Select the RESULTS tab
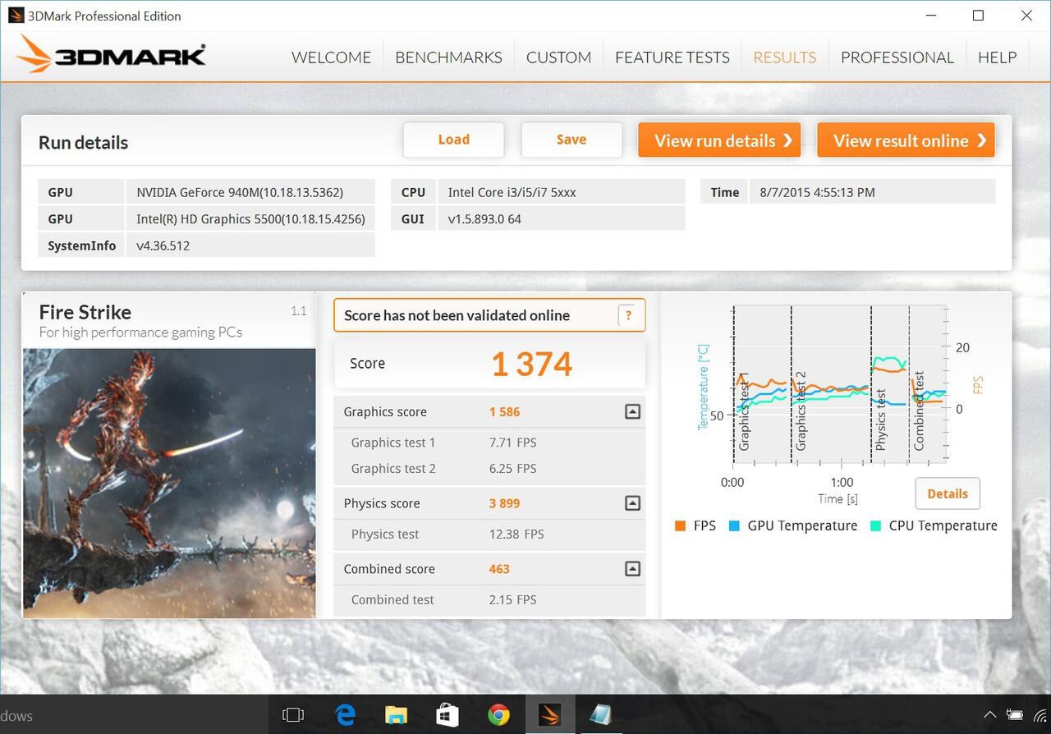 point(784,57)
